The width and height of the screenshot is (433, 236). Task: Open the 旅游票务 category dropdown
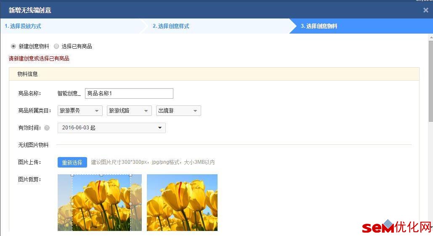point(80,110)
